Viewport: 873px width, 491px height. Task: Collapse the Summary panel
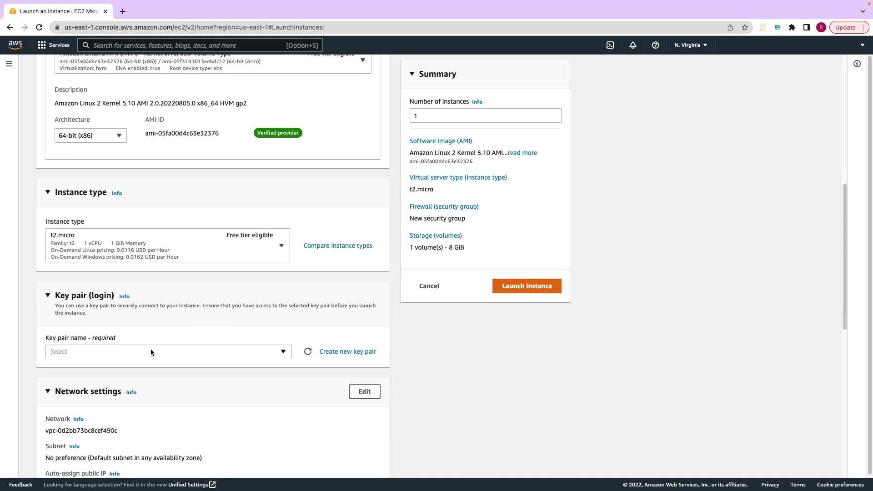pos(412,74)
